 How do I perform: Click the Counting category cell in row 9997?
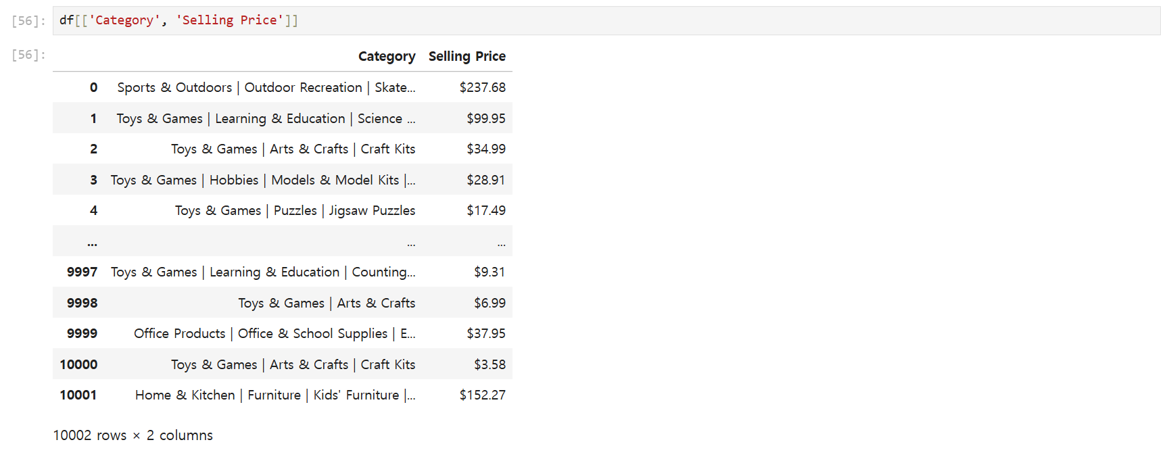(263, 272)
